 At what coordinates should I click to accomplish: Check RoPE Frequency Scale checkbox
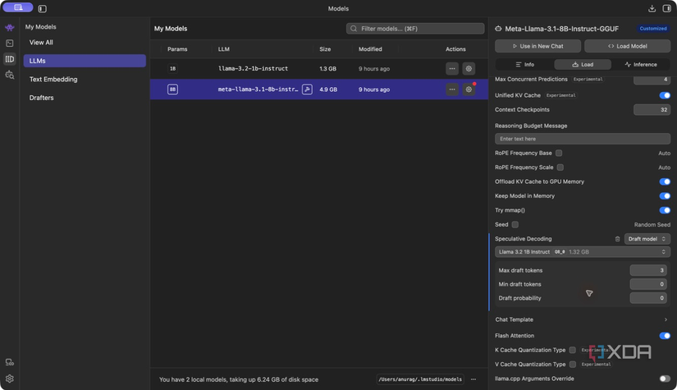point(560,167)
